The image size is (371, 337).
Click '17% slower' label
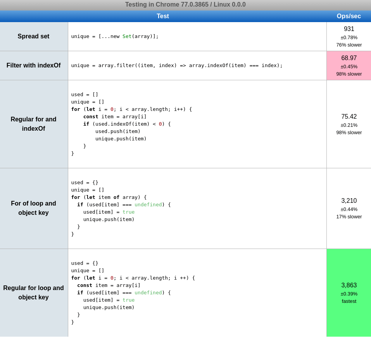point(349,217)
